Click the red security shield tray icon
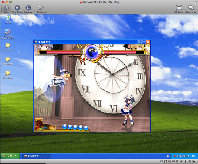The height and width of the screenshot is (164, 198). (x=175, y=156)
